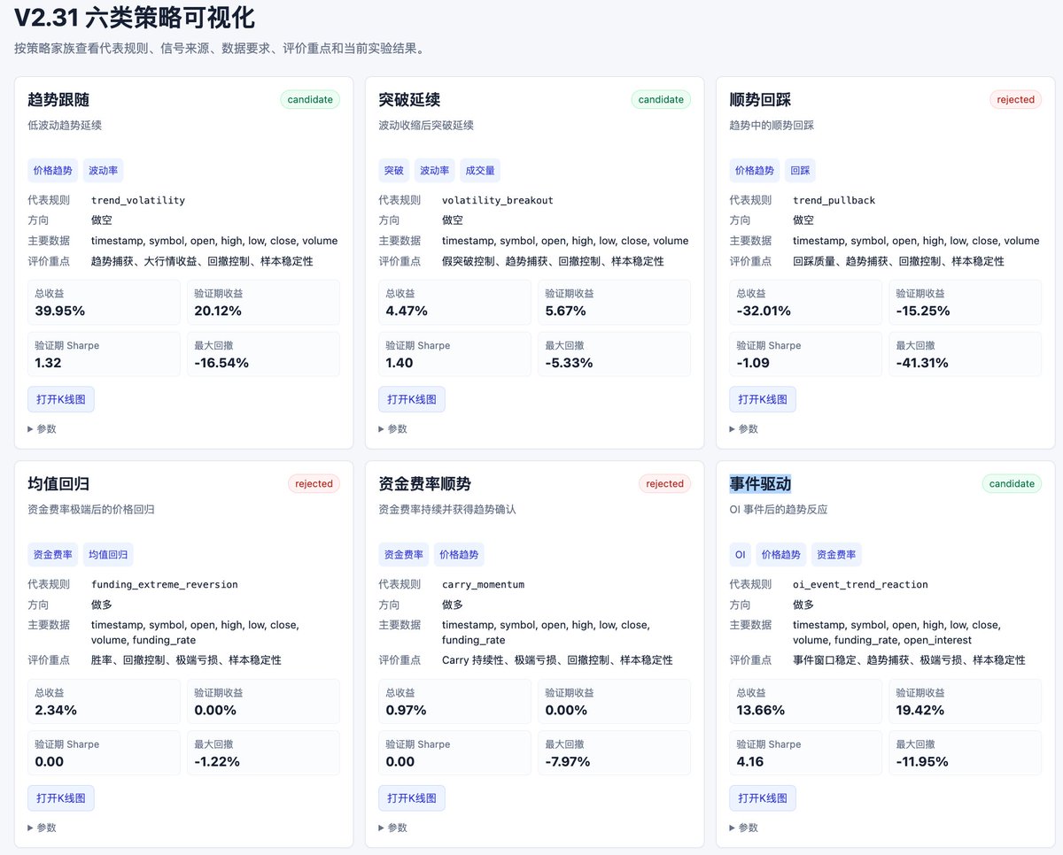Click subtitle OI 事件后的趋势反应
The width and height of the screenshot is (1063, 855).
point(779,510)
